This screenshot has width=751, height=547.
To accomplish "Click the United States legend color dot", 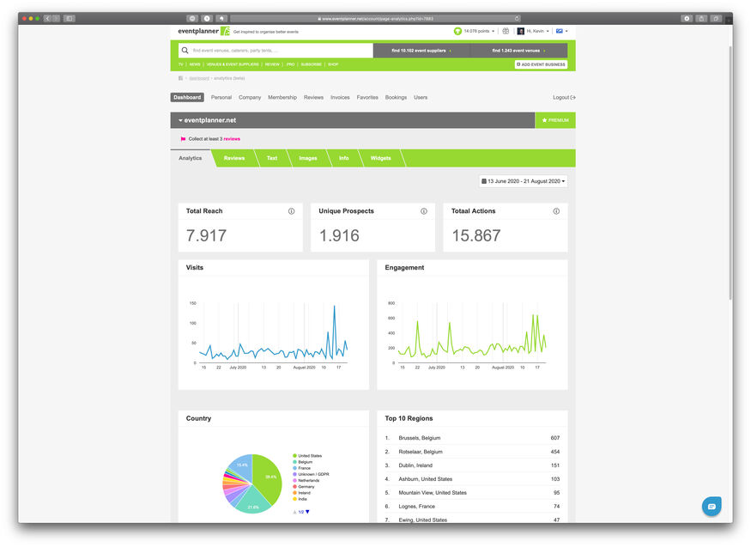I will tap(294, 456).
